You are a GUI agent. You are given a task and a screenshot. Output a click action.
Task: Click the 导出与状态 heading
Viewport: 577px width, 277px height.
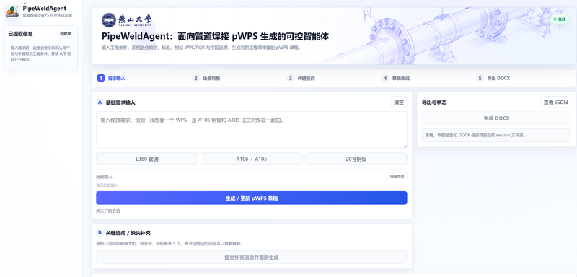[x=434, y=102]
